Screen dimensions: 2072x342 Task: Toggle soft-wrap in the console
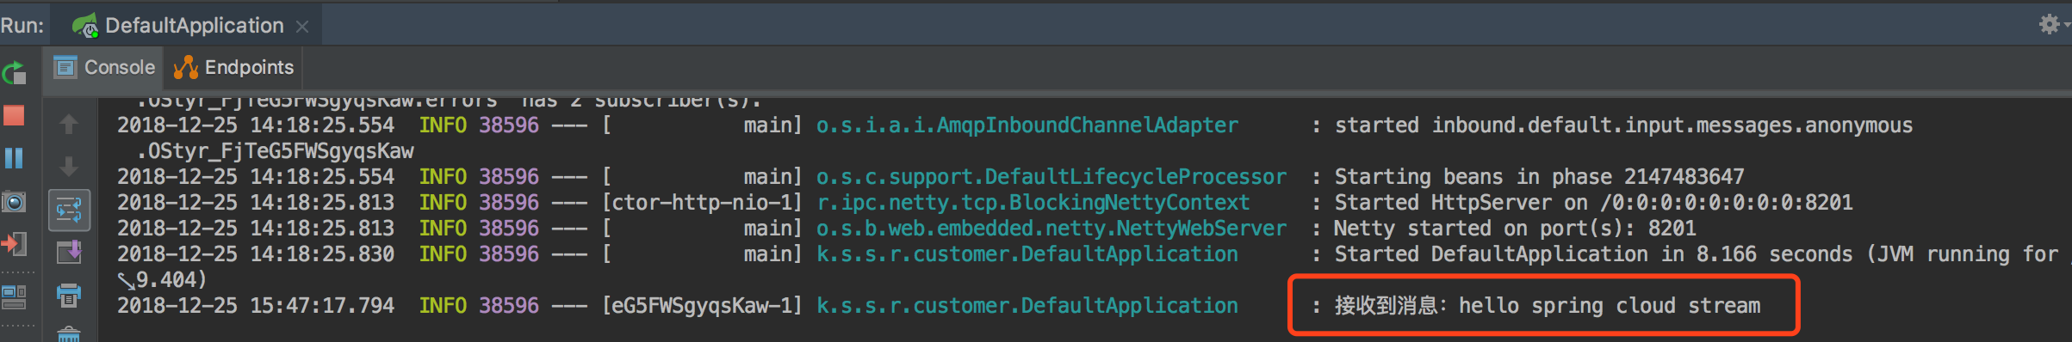(69, 210)
